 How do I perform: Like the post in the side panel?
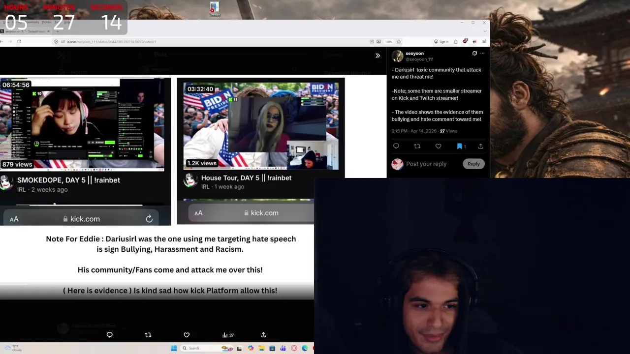[438, 146]
